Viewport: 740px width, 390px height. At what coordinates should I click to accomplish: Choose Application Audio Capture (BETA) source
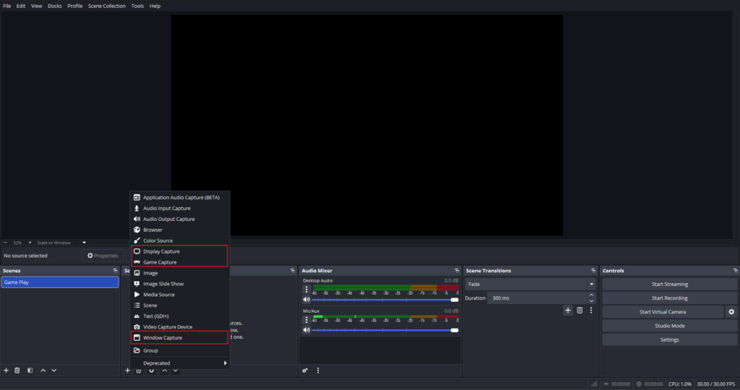pos(180,198)
